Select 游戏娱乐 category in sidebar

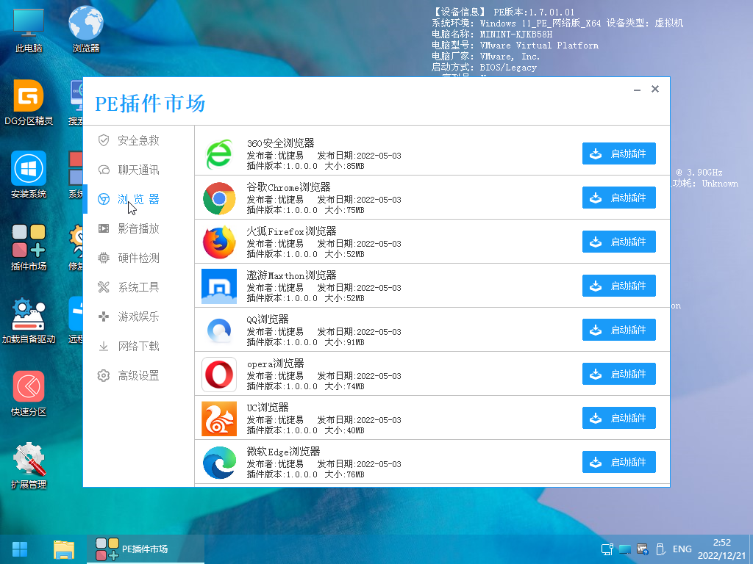(138, 317)
